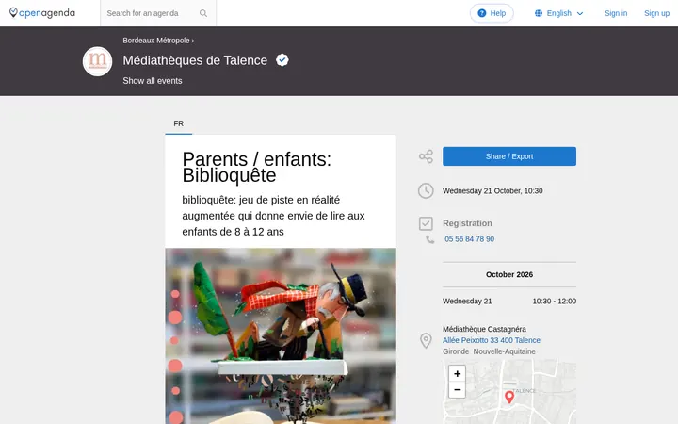Click the location pin icon beside the address
Screen dimensions: 678x424
point(426,340)
